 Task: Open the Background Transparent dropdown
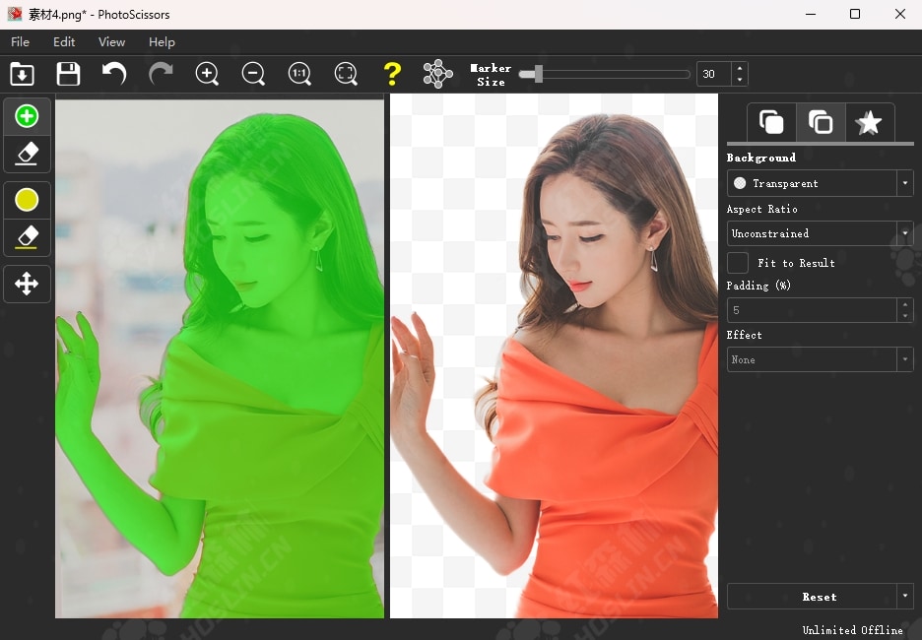click(x=820, y=183)
